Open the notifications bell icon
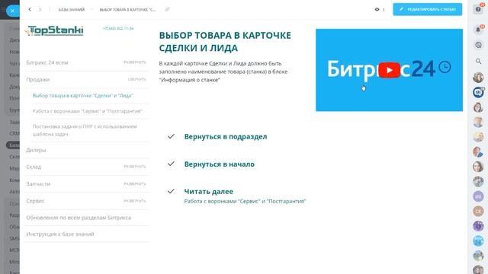This screenshot has width=488, height=274. click(478, 30)
